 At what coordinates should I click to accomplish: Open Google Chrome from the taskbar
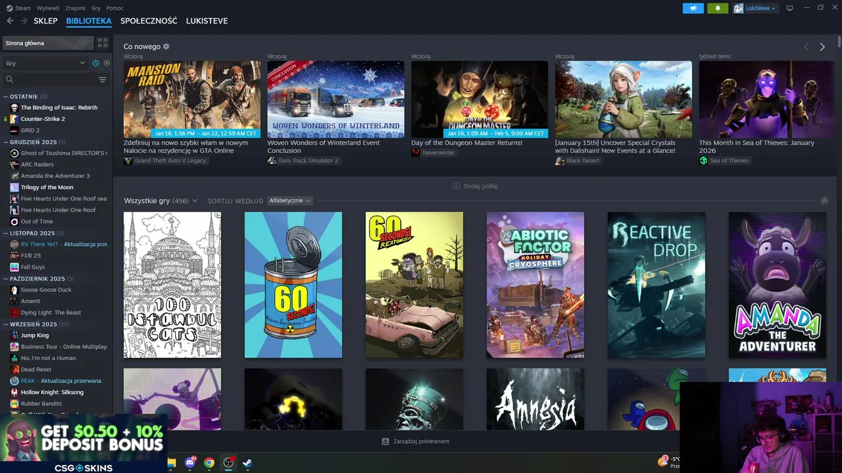pos(209,462)
